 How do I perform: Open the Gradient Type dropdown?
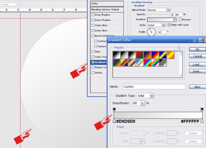(152, 96)
